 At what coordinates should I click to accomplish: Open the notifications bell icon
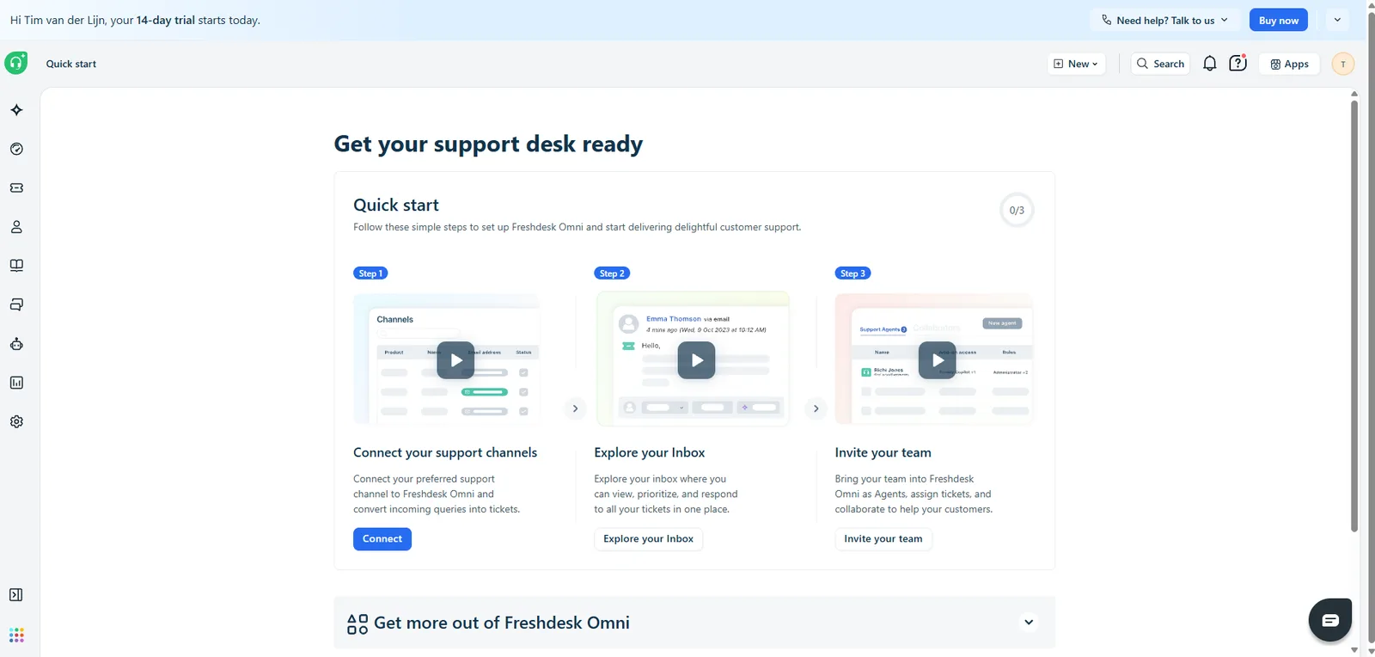click(1209, 64)
